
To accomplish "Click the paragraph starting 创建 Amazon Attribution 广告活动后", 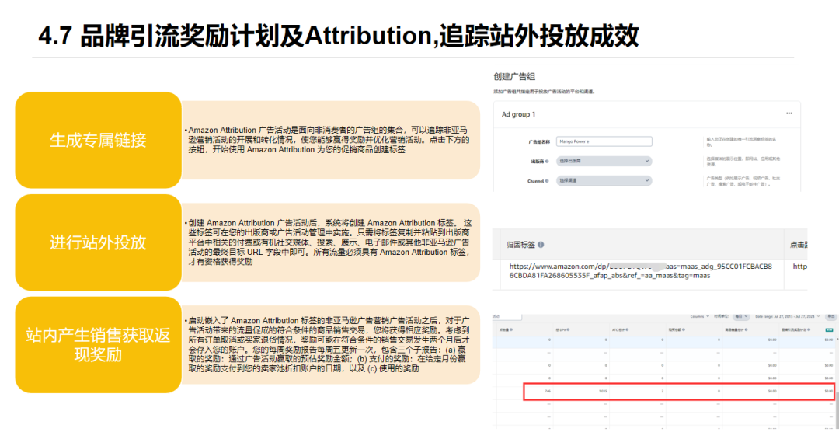I will click(329, 242).
